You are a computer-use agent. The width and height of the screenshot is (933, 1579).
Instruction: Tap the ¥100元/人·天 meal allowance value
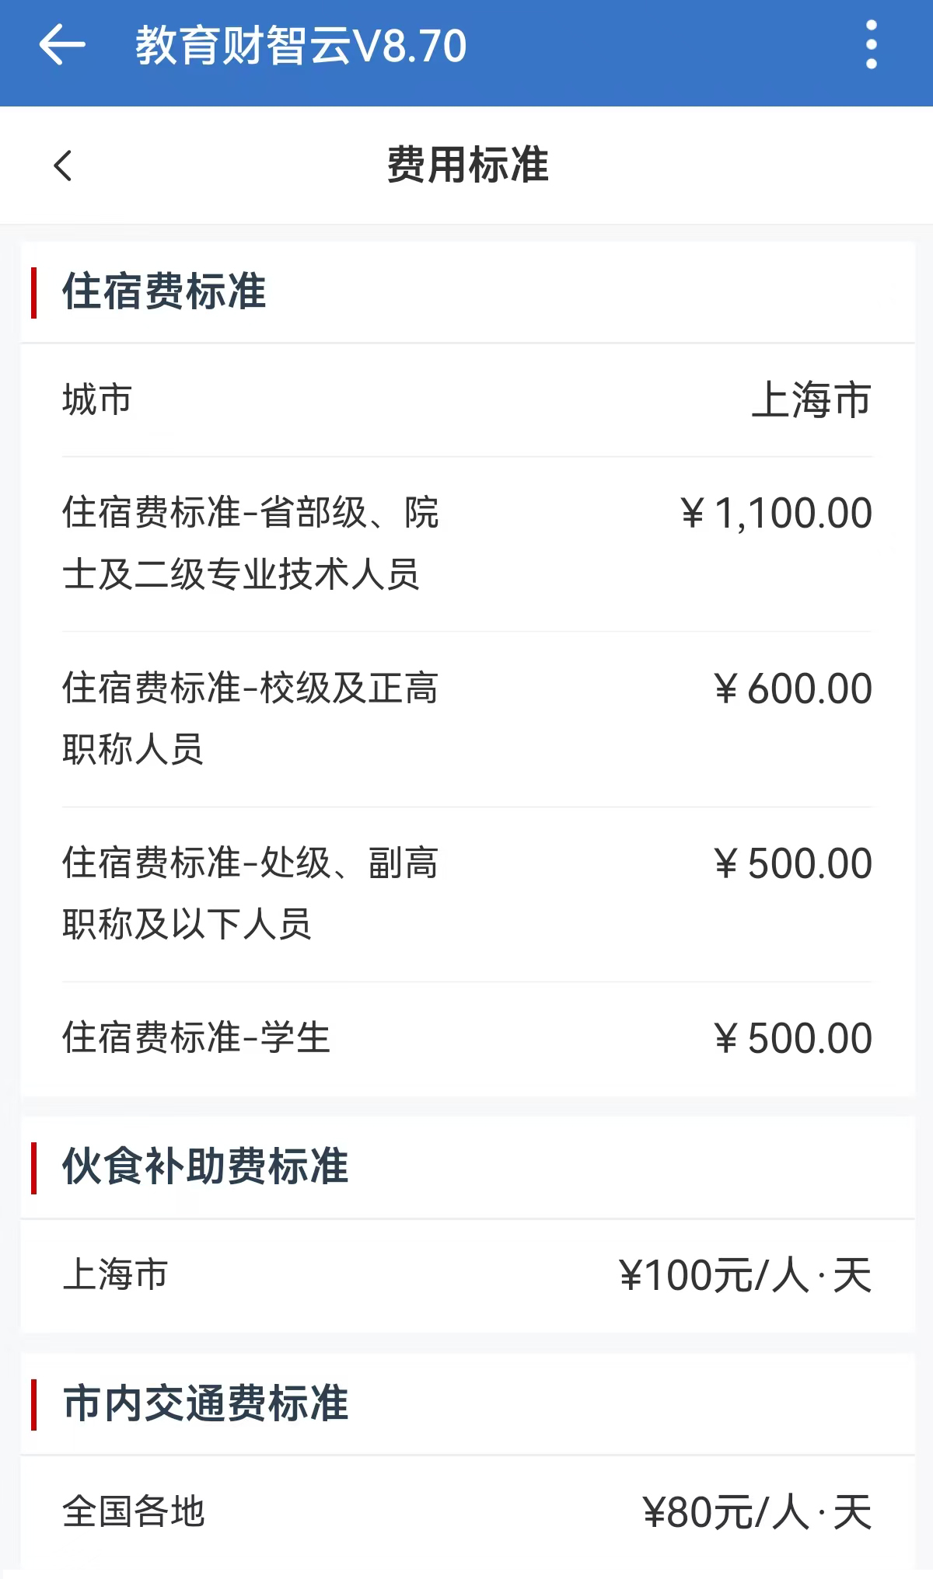click(x=745, y=1276)
